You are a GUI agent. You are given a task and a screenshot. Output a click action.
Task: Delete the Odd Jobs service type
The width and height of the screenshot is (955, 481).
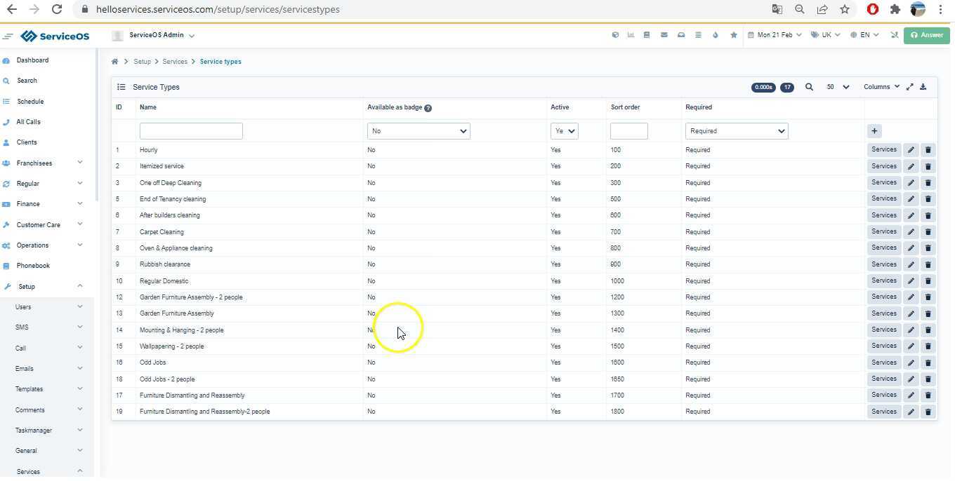click(928, 363)
